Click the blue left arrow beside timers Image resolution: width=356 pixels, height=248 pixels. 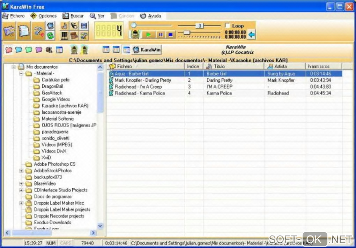click(251, 35)
